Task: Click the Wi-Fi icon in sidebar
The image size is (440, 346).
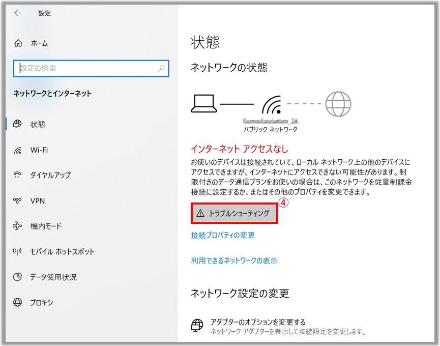Action: coord(18,150)
